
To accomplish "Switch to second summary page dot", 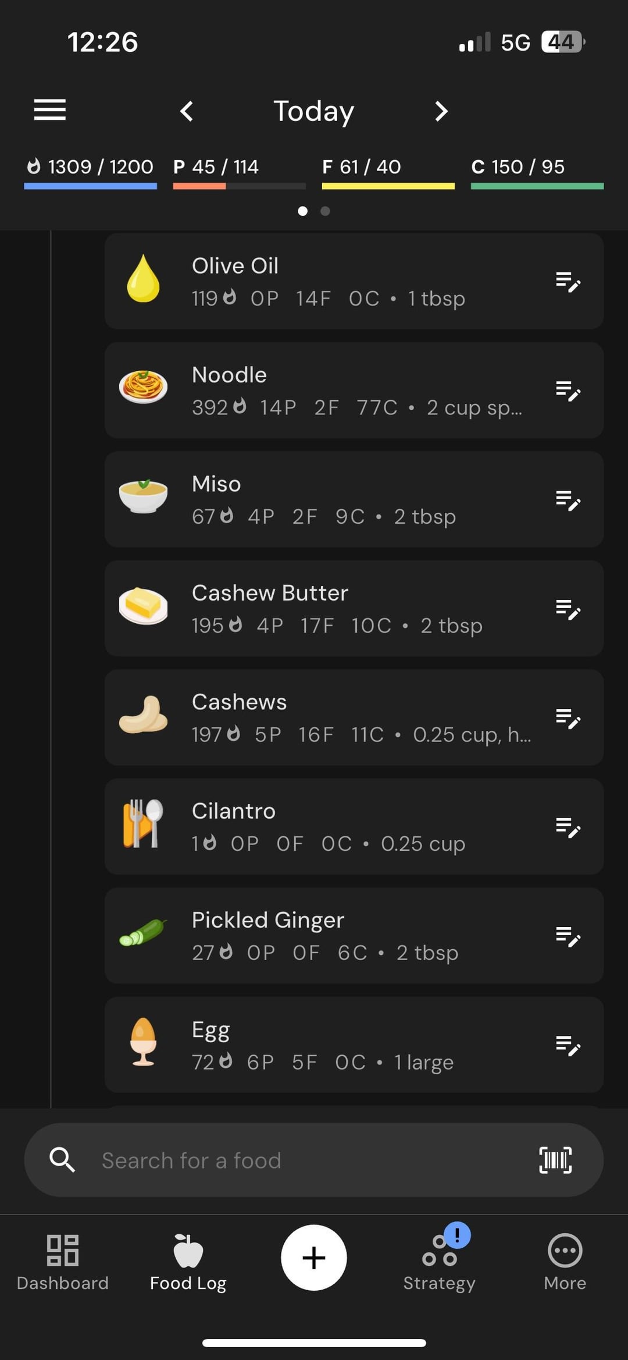I will (x=326, y=211).
